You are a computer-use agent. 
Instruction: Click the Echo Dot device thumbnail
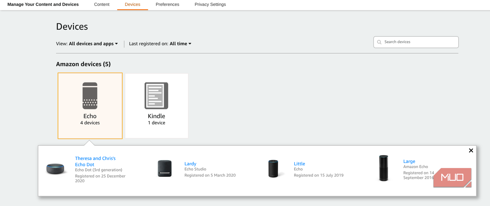point(55,169)
